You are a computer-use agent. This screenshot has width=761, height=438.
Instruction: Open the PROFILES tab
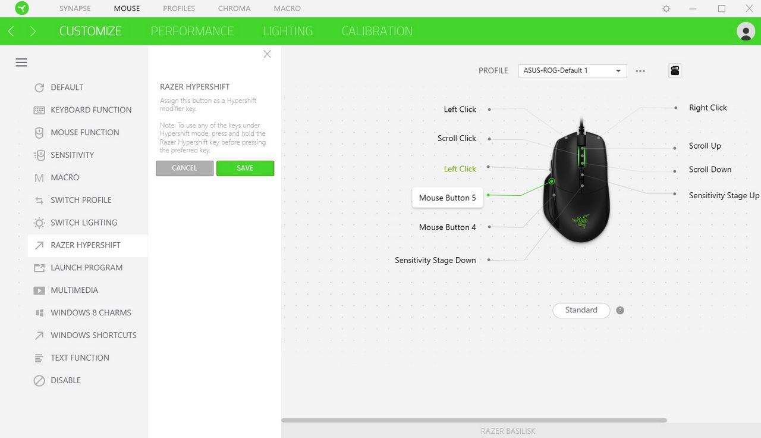(x=179, y=8)
